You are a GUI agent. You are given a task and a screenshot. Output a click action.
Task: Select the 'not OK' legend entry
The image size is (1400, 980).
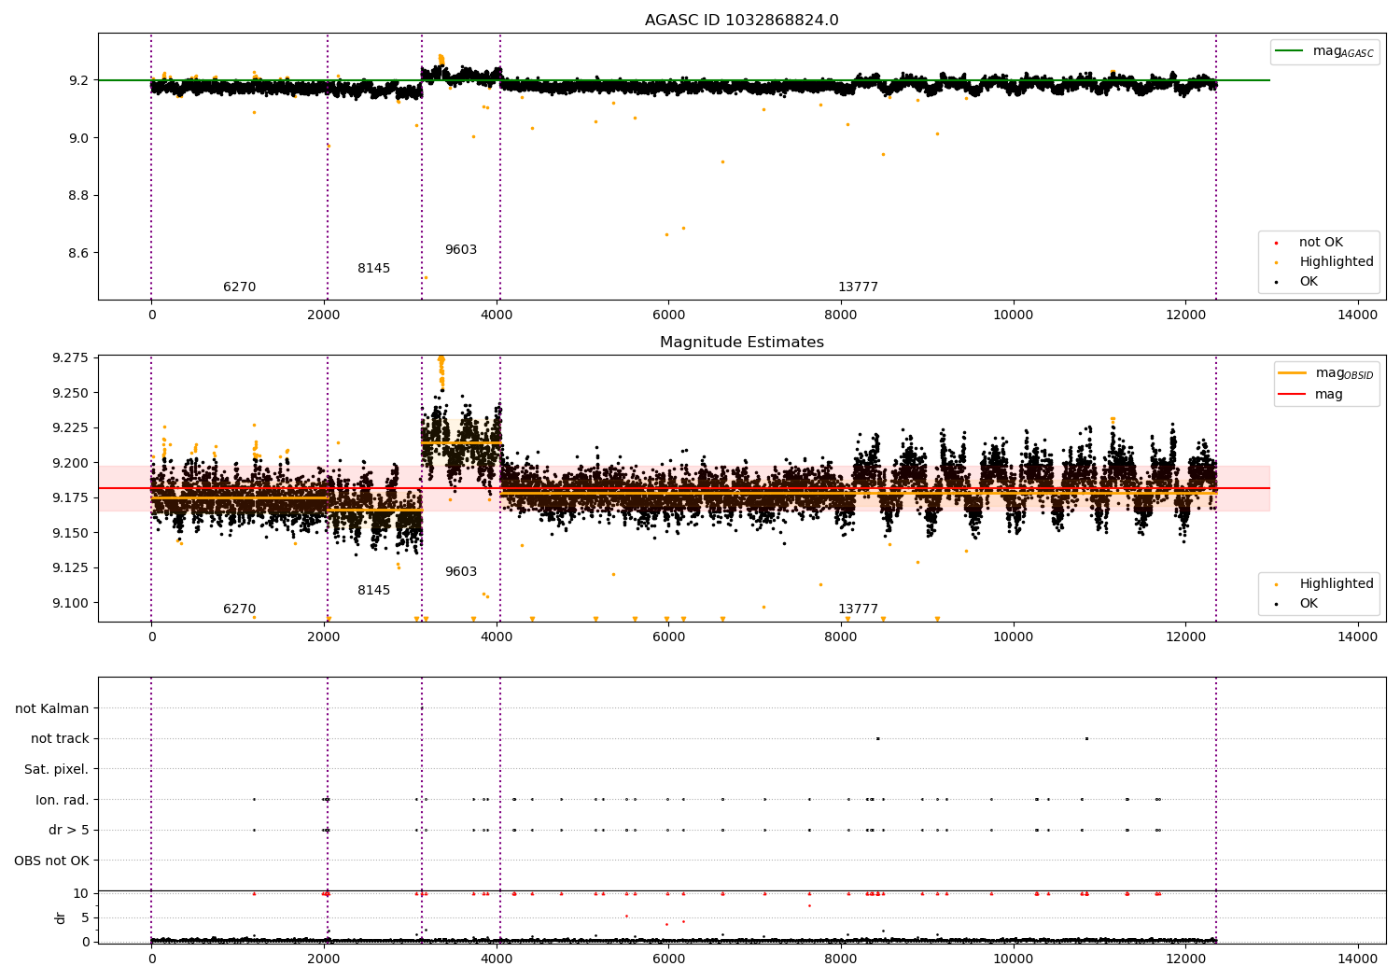point(1321,243)
